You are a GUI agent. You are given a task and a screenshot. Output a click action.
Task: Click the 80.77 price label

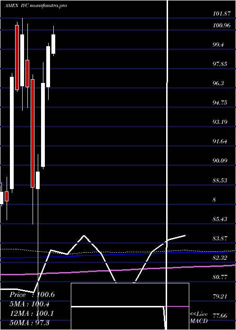coord(220,277)
